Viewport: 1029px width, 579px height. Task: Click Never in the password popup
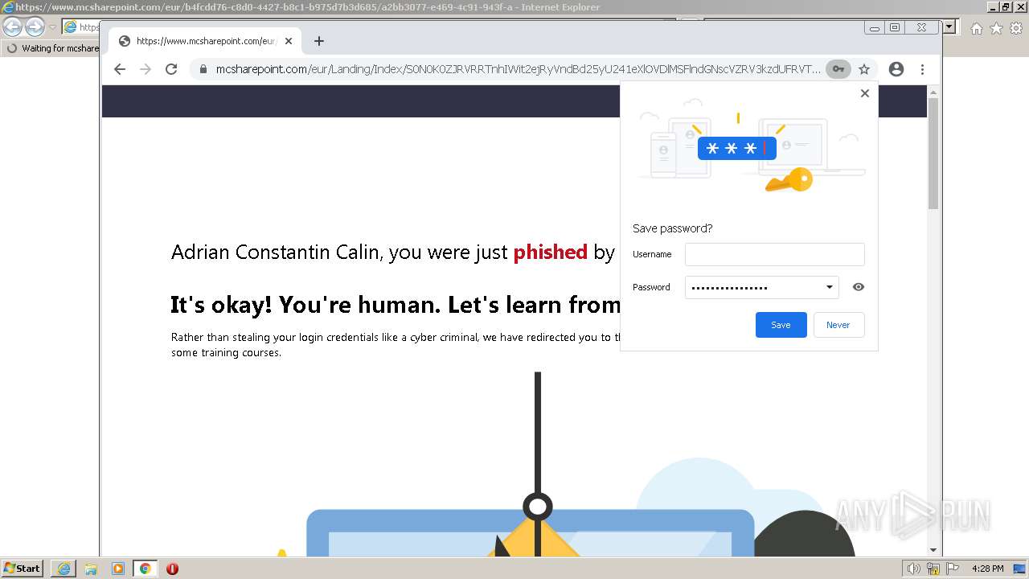pyautogui.click(x=838, y=325)
